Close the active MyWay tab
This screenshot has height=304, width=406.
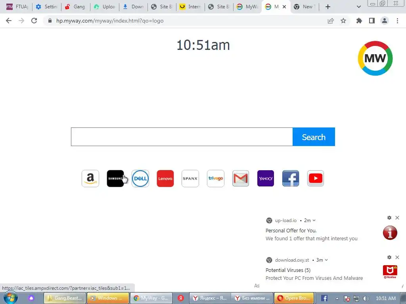(284, 7)
